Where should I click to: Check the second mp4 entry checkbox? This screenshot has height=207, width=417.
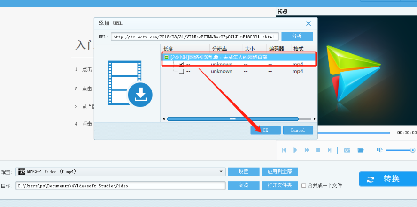click(x=181, y=71)
